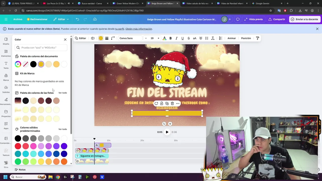The height and width of the screenshot is (181, 322).
Task: Open the Apps sidebar panel
Action: point(6,125)
